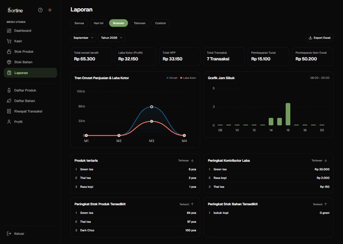This screenshot has width=343, height=244.
Task: Click the Dashboard grid icon in sidebar
Action: point(9,30)
